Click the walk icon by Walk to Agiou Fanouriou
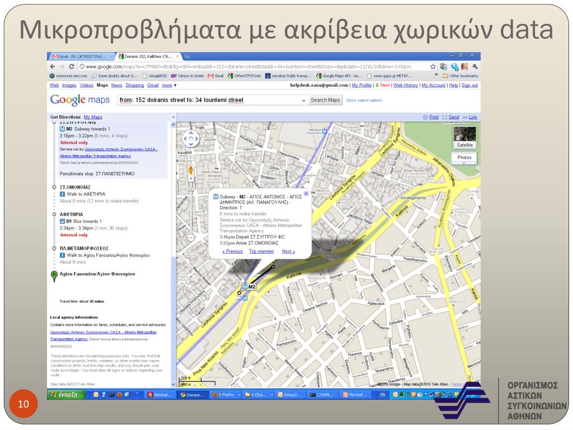573x430 pixels. [62, 255]
